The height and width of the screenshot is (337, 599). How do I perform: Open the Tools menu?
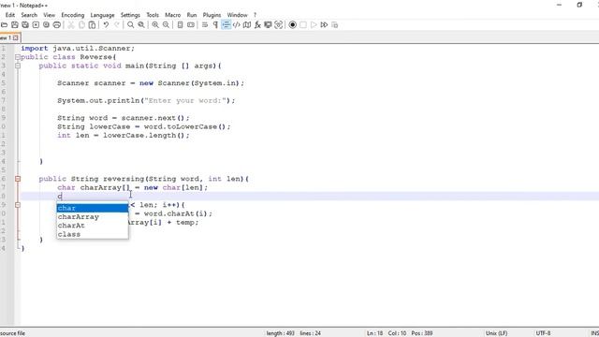[153, 15]
